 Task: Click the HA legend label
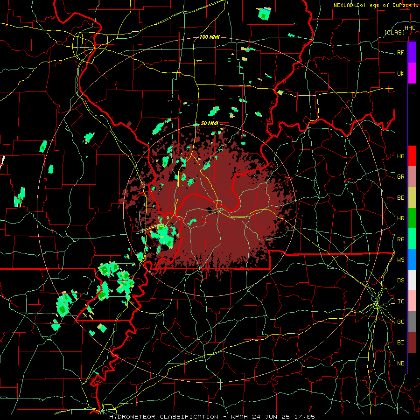click(x=401, y=156)
